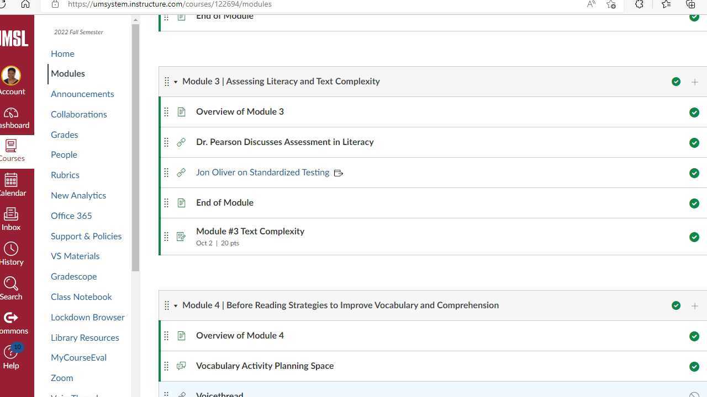Select Home in course navigation
The height and width of the screenshot is (397, 707).
[x=62, y=53]
